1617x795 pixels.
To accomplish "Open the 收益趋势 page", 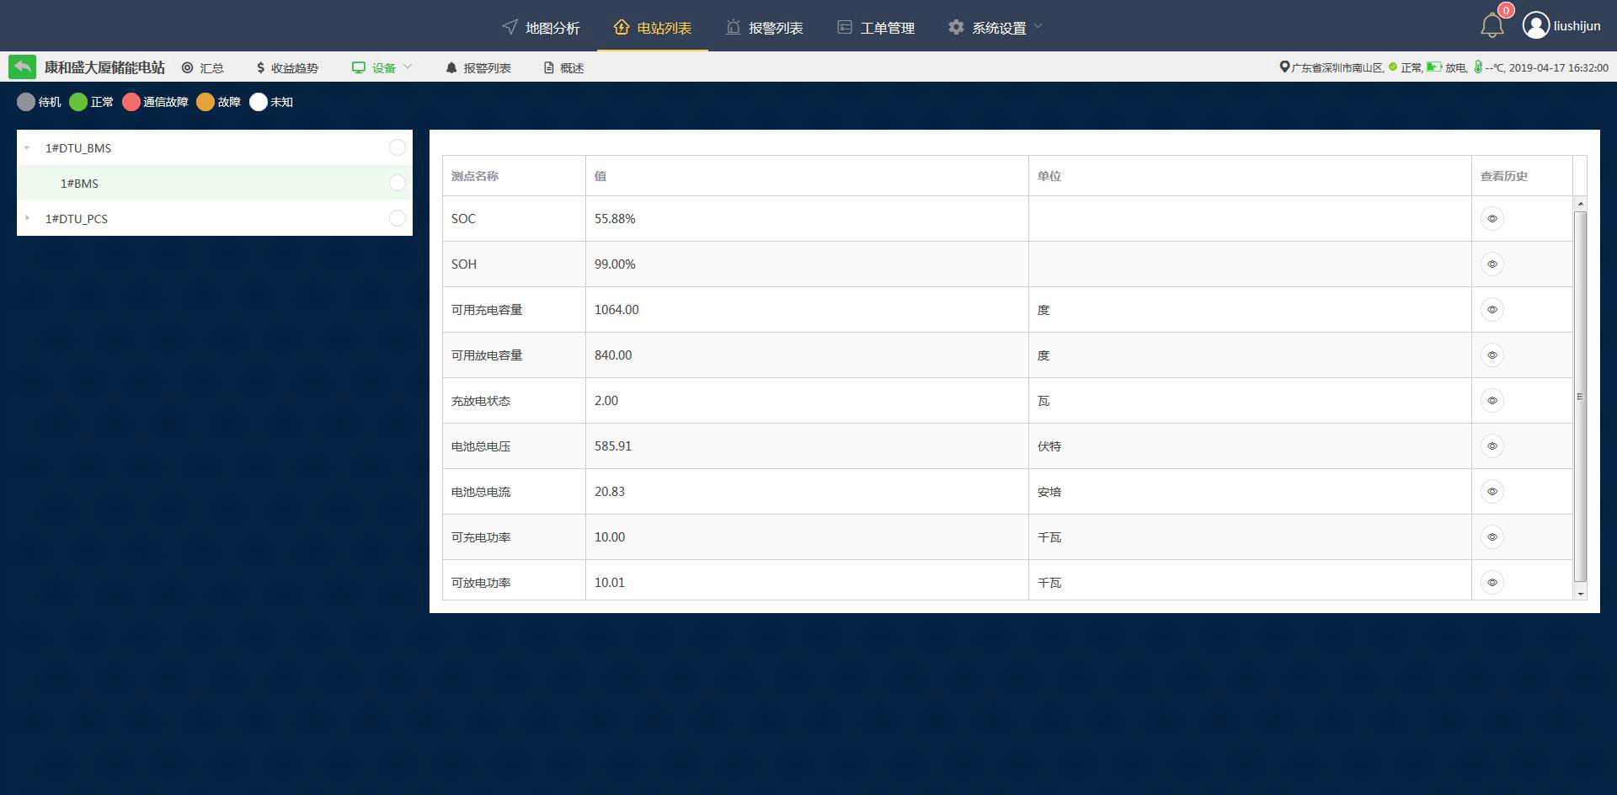I will 287,67.
